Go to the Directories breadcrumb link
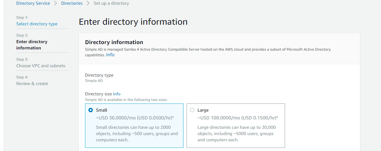The width and height of the screenshot is (381, 151). [x=72, y=3]
